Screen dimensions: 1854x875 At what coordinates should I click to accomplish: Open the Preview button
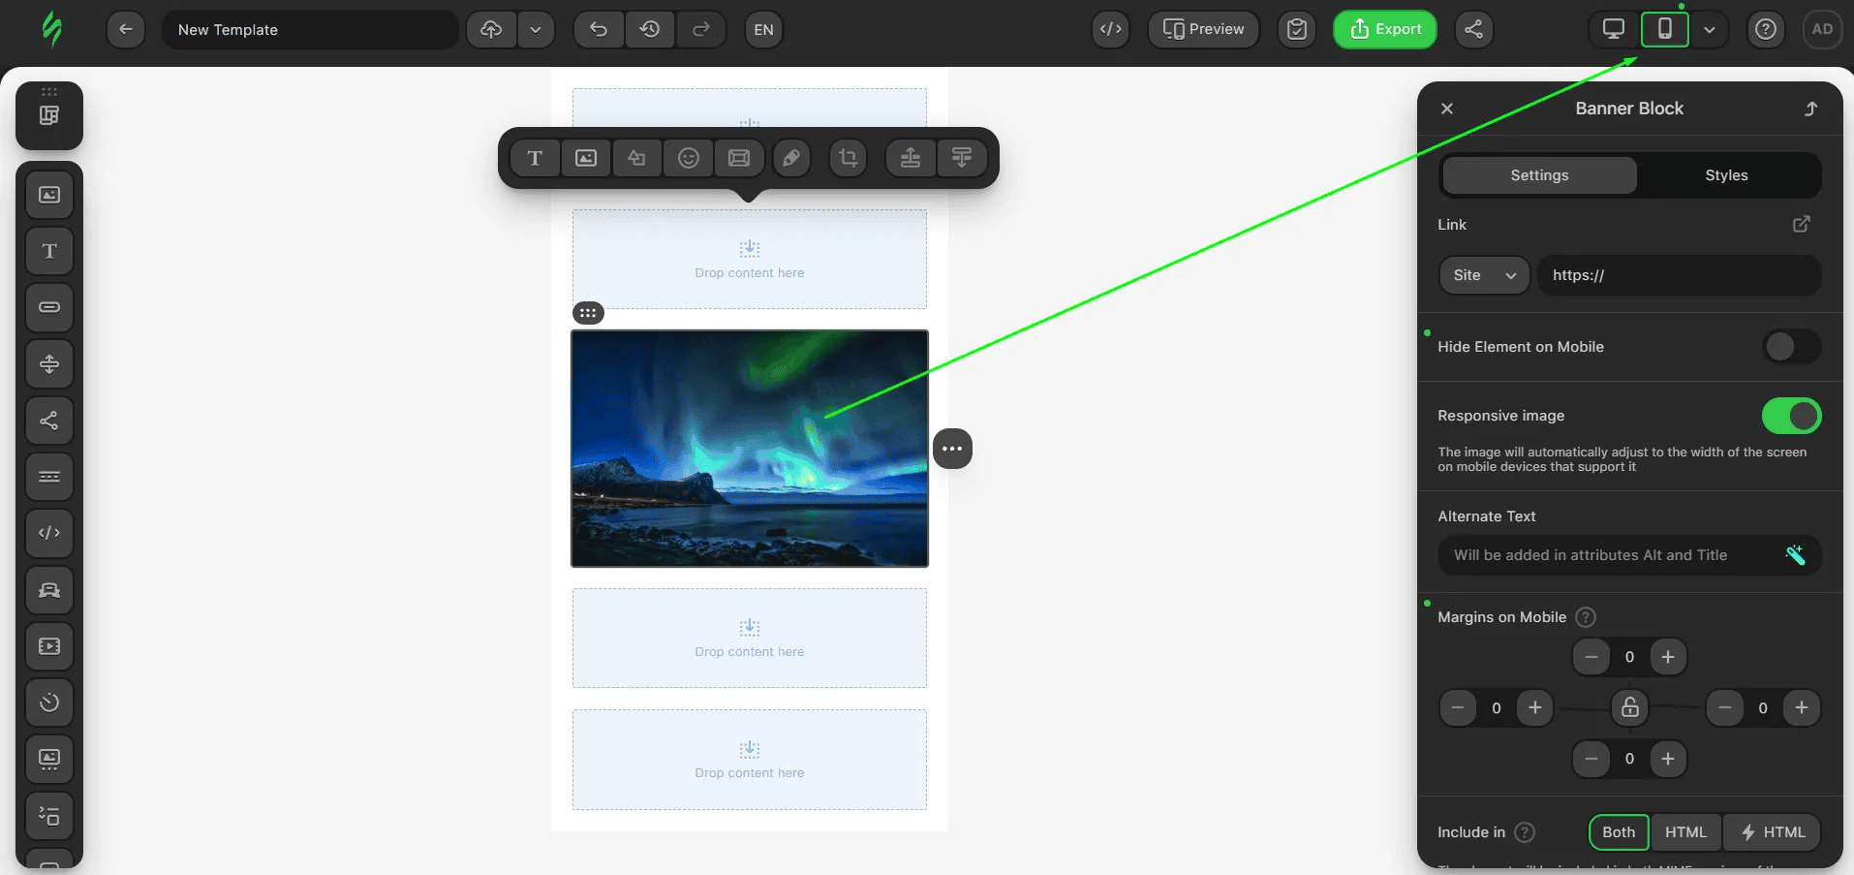1203,29
